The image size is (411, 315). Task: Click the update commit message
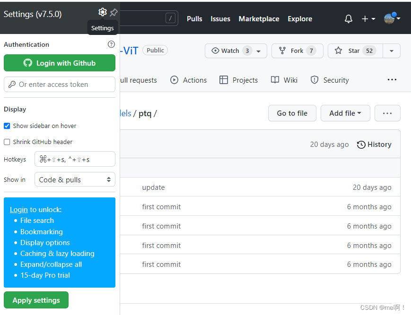click(x=153, y=187)
